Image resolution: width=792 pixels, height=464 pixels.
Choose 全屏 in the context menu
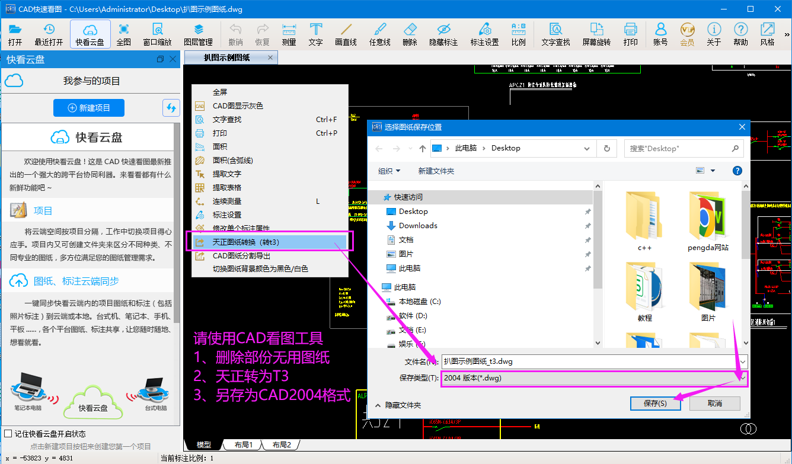click(x=270, y=92)
